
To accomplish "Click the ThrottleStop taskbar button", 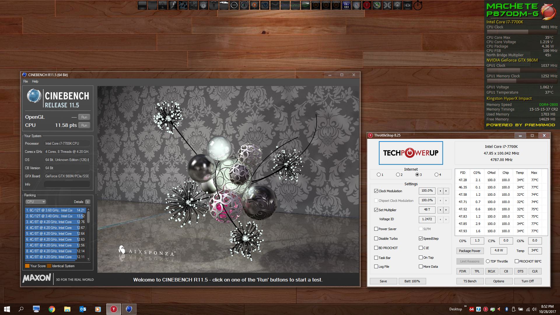I will [x=114, y=309].
